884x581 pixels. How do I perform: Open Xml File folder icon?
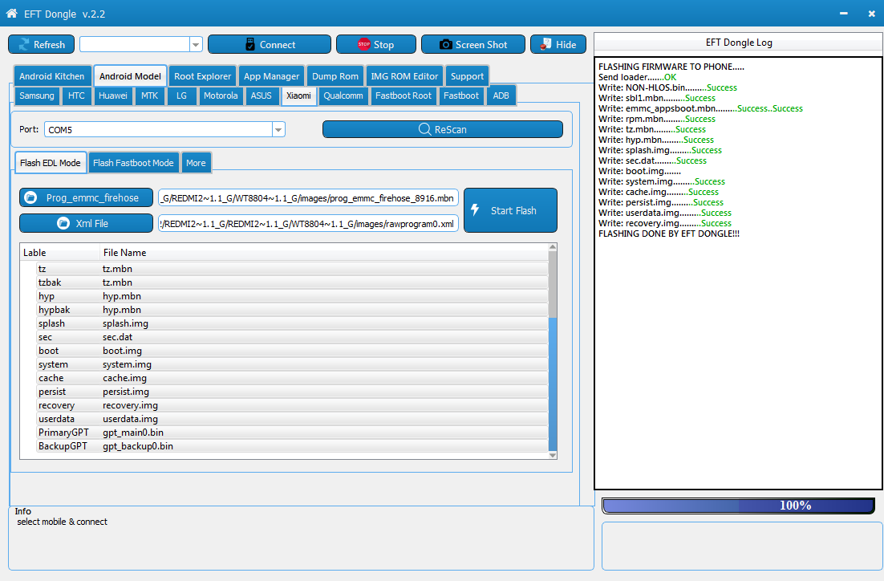click(x=63, y=223)
